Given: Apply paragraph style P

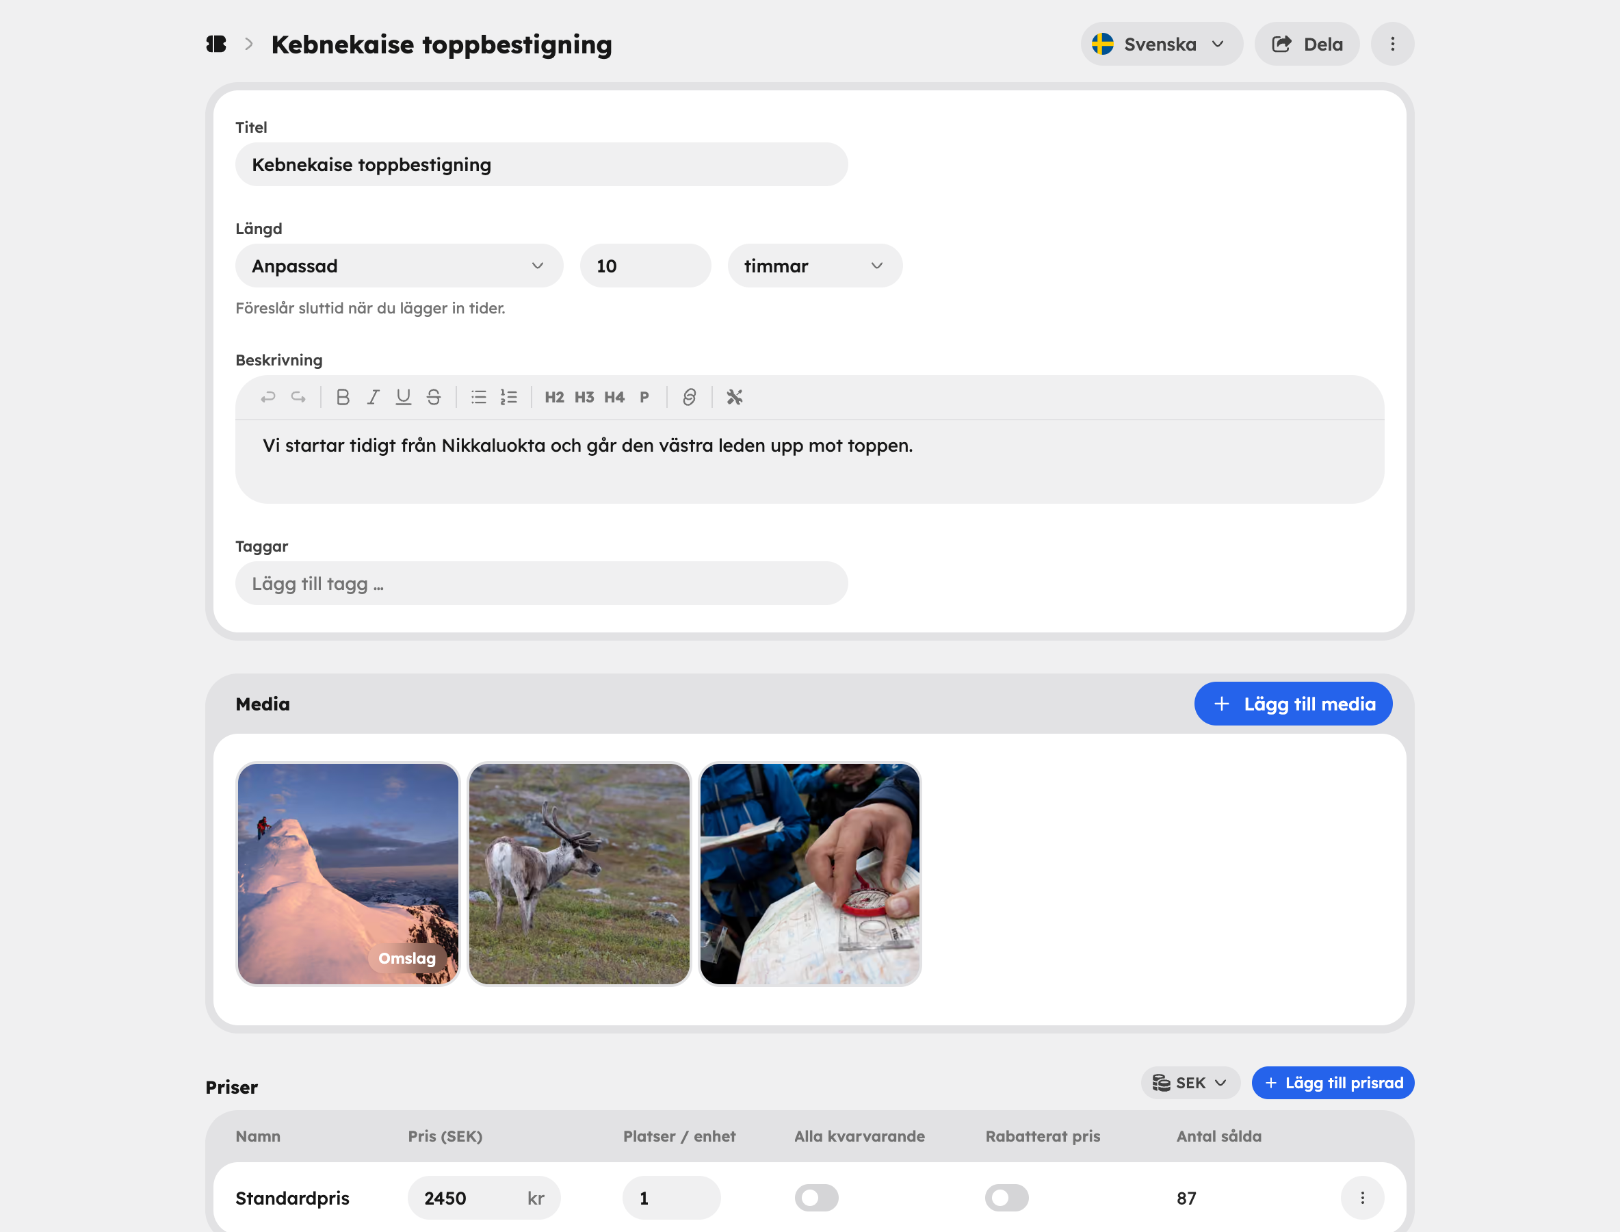Looking at the screenshot, I should point(644,398).
